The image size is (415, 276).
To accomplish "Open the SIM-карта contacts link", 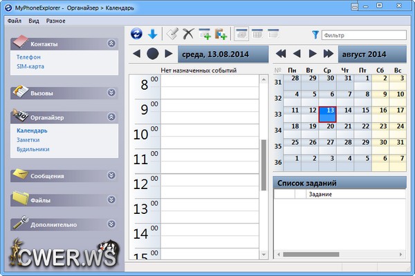I will coord(30,66).
